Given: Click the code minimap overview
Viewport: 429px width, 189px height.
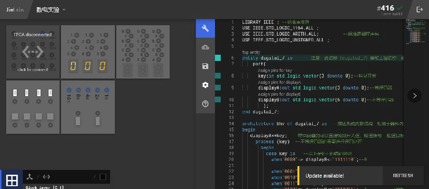Looking at the screenshot, I should [x=415, y=33].
